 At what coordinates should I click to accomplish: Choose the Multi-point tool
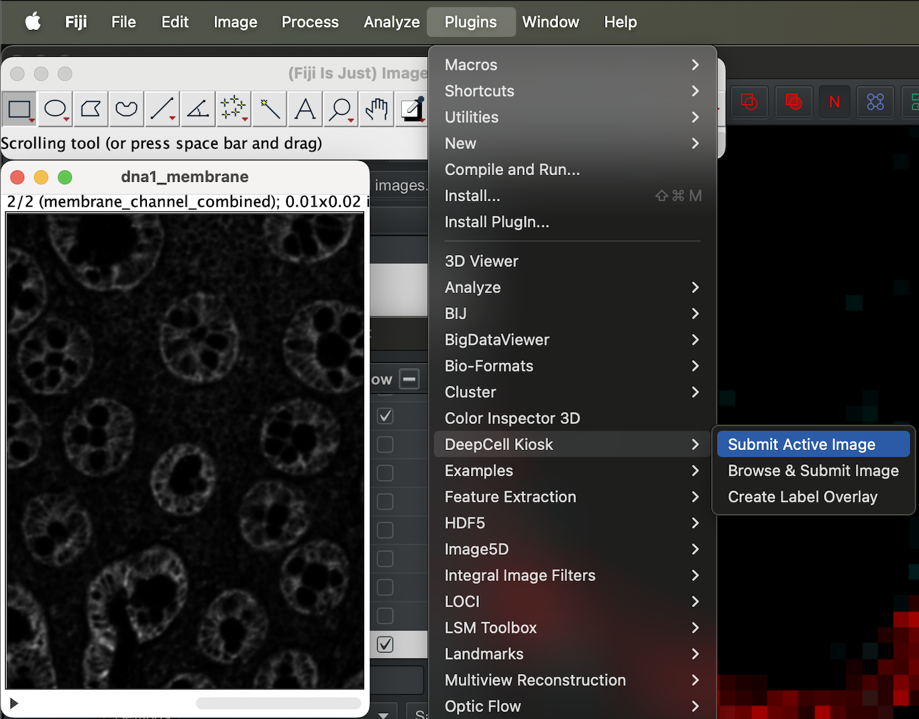point(233,109)
